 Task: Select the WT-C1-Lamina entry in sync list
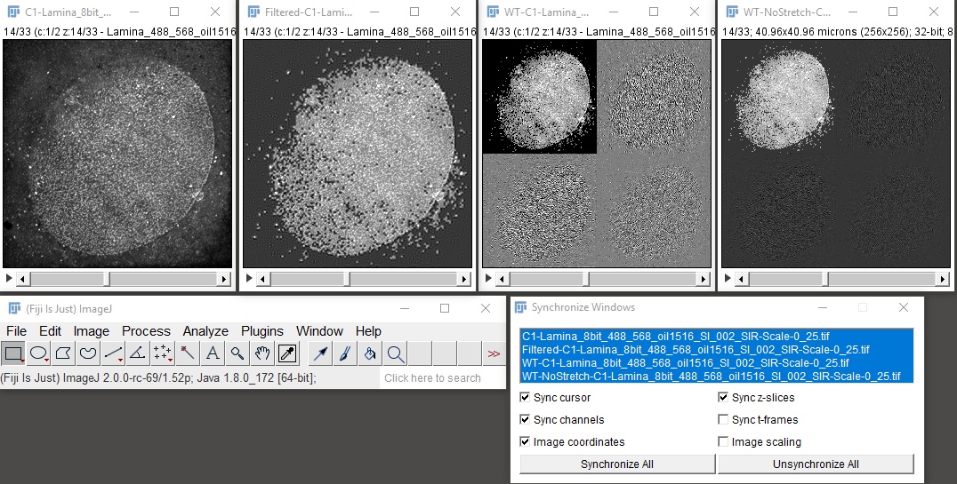pos(717,362)
